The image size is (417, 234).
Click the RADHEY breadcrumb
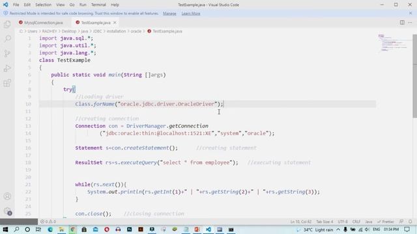click(x=50, y=31)
